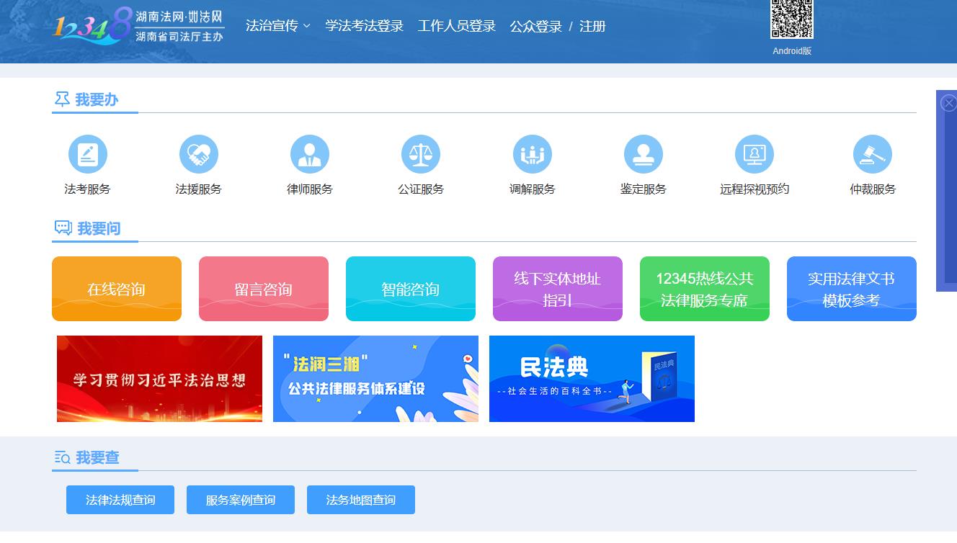The height and width of the screenshot is (543, 957).
Task: Open the 民法典 banner image
Action: coord(592,379)
